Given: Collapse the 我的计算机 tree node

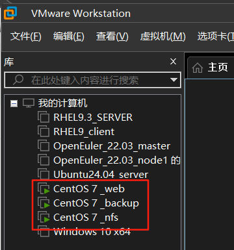Looking at the screenshot, I should tap(14, 104).
